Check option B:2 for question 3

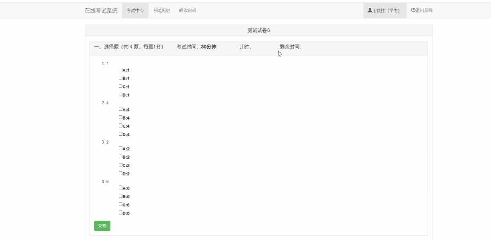(120, 157)
